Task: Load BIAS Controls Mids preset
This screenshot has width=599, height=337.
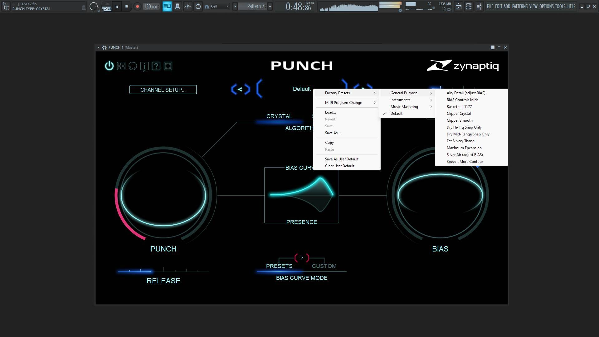Action: click(x=471, y=100)
